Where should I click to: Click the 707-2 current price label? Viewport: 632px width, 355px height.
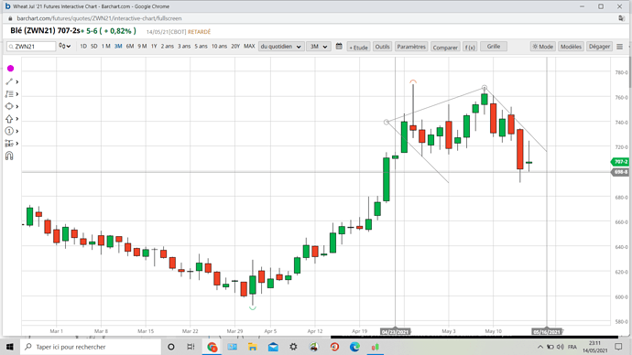coord(620,162)
